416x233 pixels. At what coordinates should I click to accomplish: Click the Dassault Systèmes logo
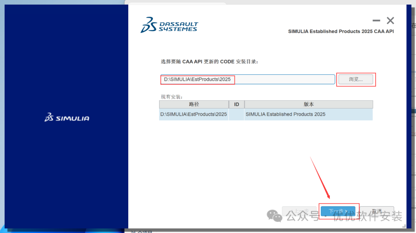(x=169, y=25)
